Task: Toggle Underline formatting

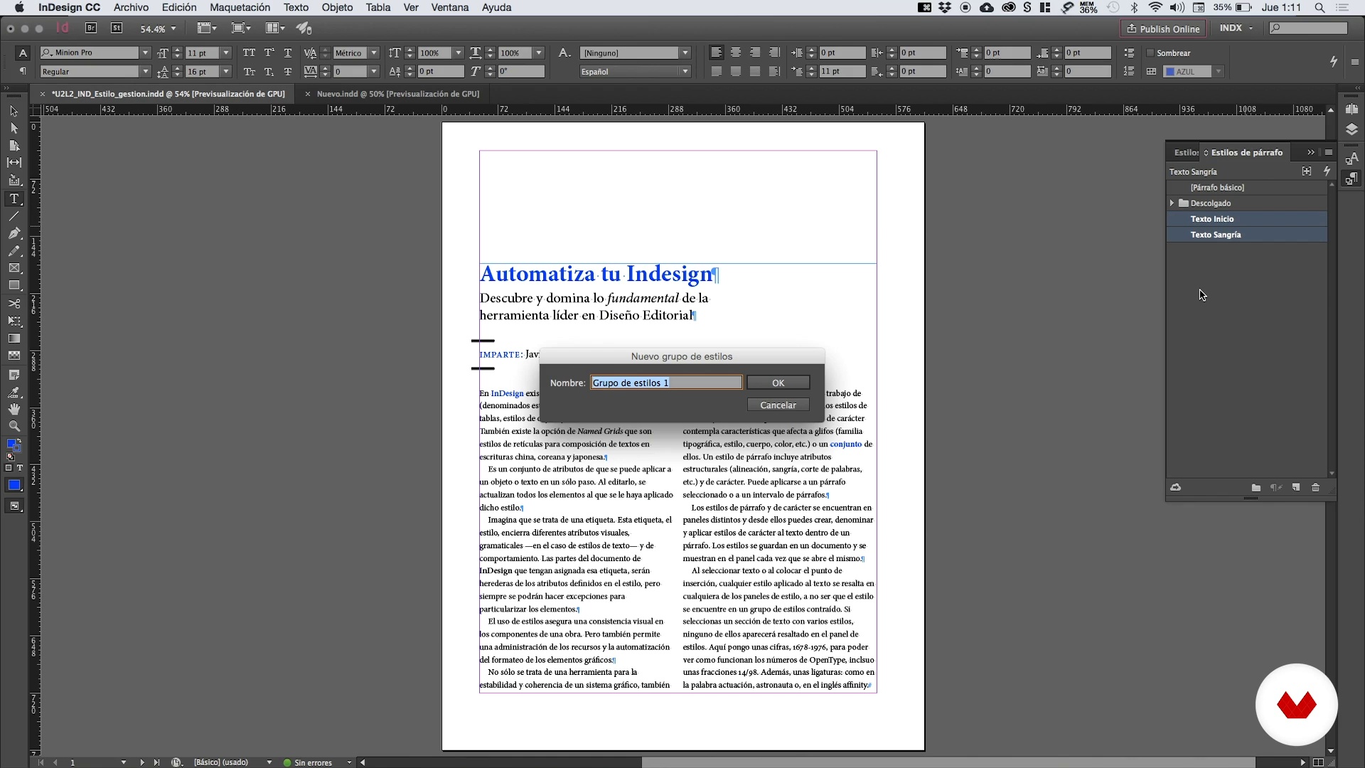Action: point(288,53)
